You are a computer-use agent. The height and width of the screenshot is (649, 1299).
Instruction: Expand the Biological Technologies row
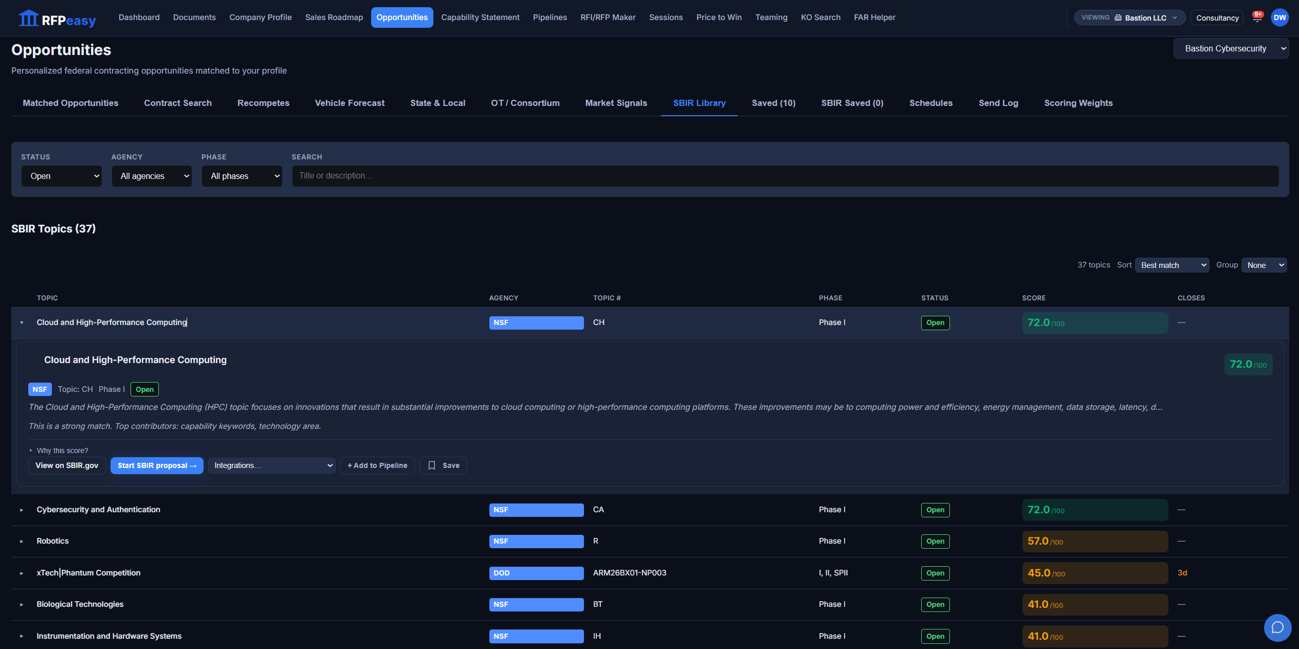coord(22,604)
